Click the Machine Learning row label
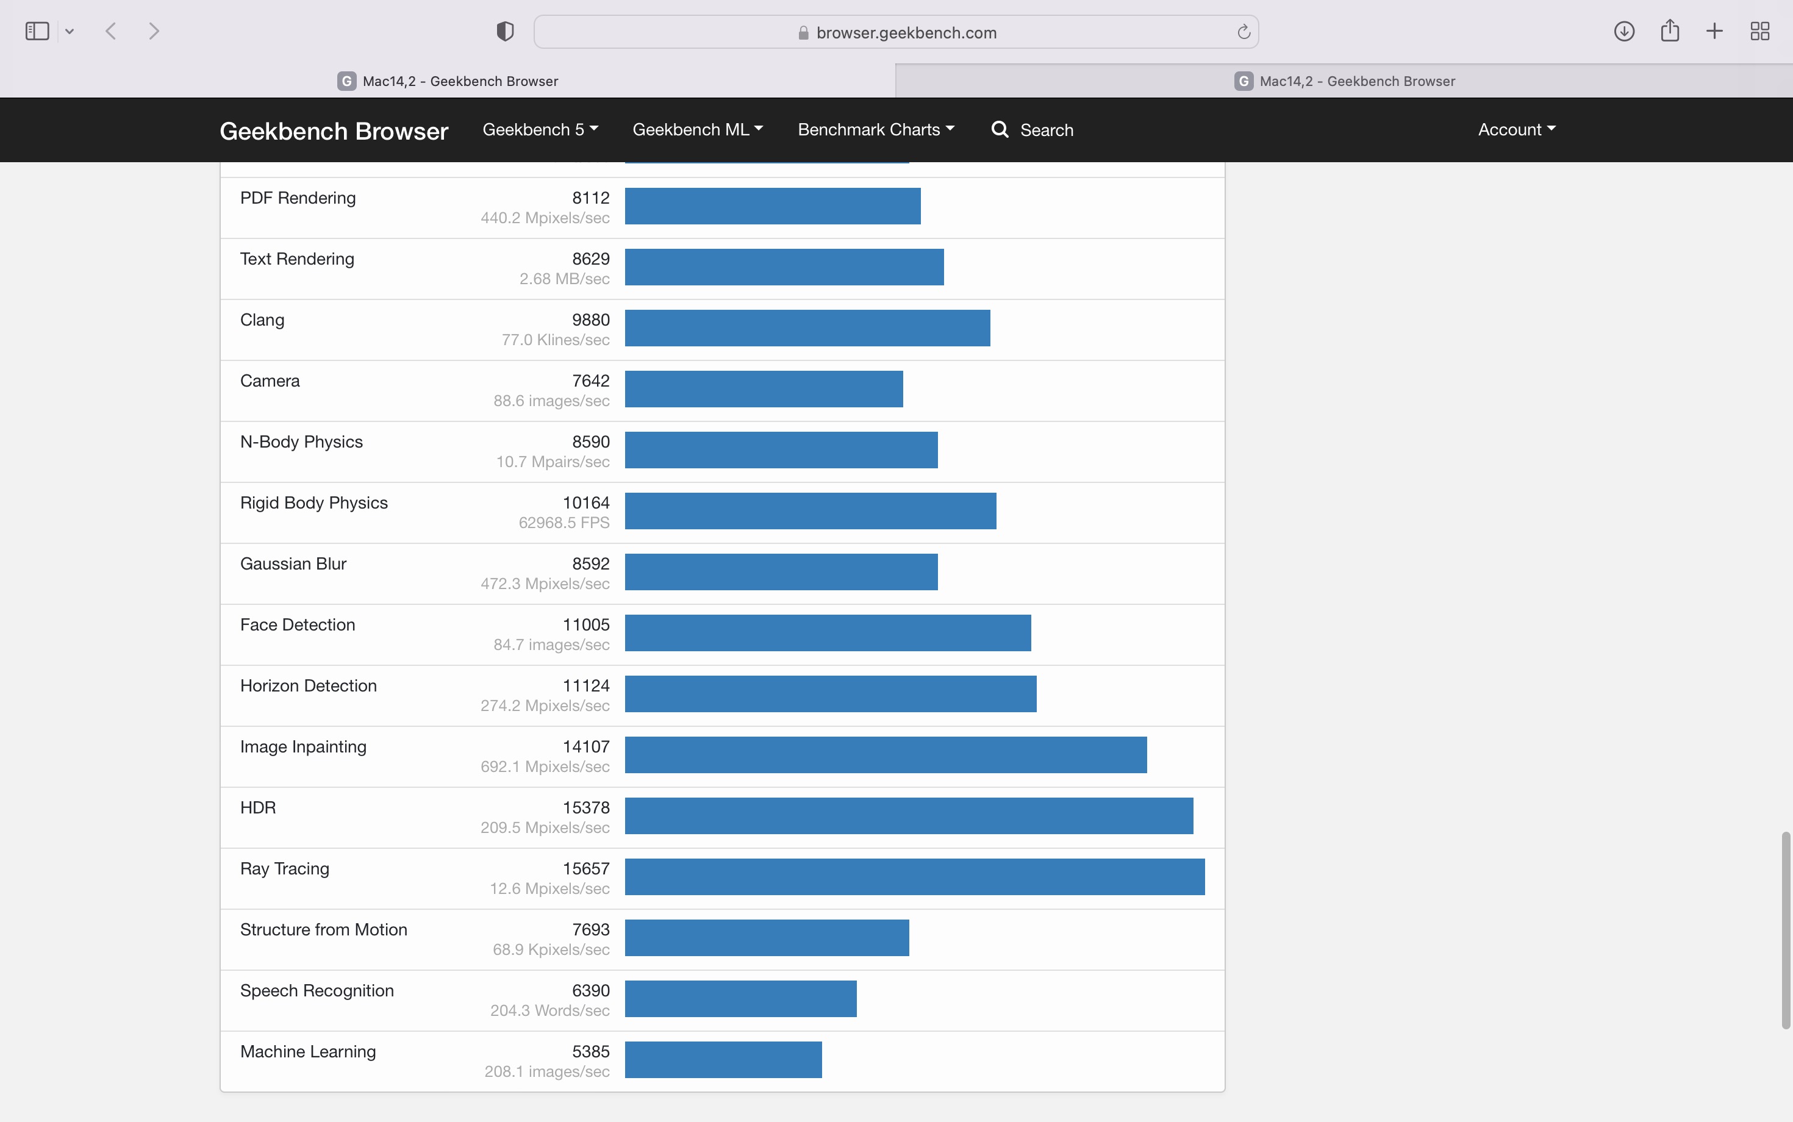 click(308, 1051)
